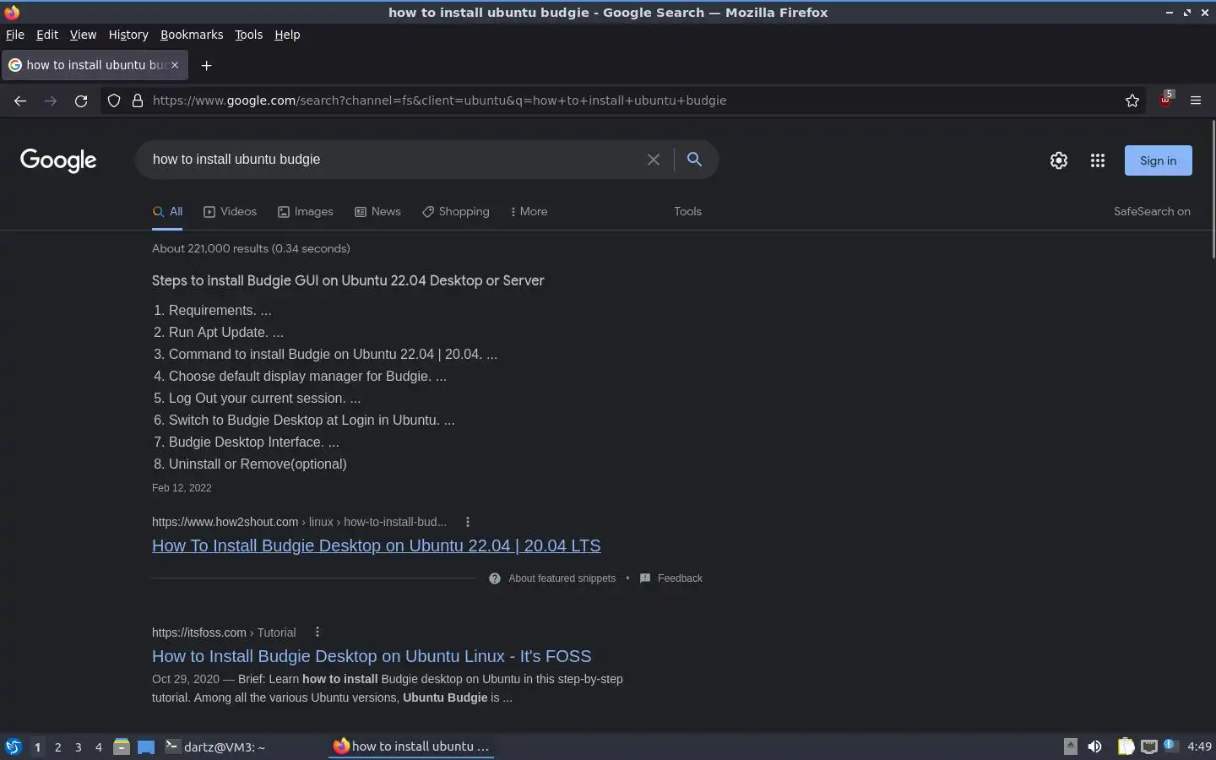This screenshot has height=760, width=1216.
Task: Open 'How To Install Budgie Desktop on Ubuntu 22.04' link
Action: [376, 546]
